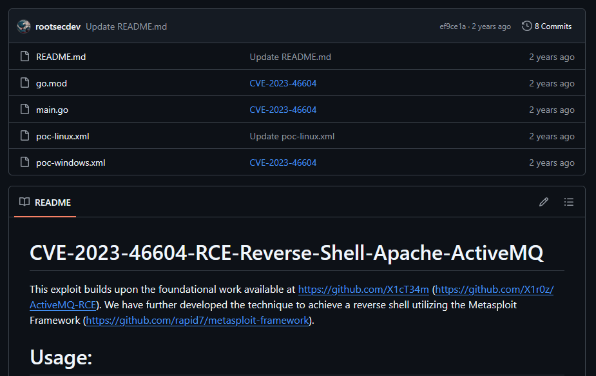Follow the rapid7 metasploit-framework link
Viewport: 596px width, 376px height.
pyautogui.click(x=197, y=320)
